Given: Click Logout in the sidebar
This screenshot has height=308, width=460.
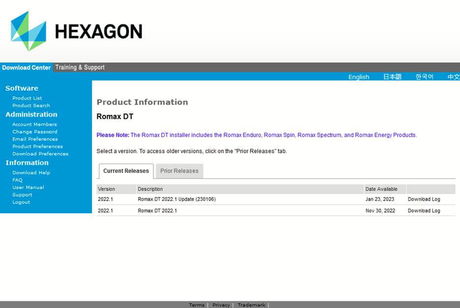Looking at the screenshot, I should pos(21,202).
